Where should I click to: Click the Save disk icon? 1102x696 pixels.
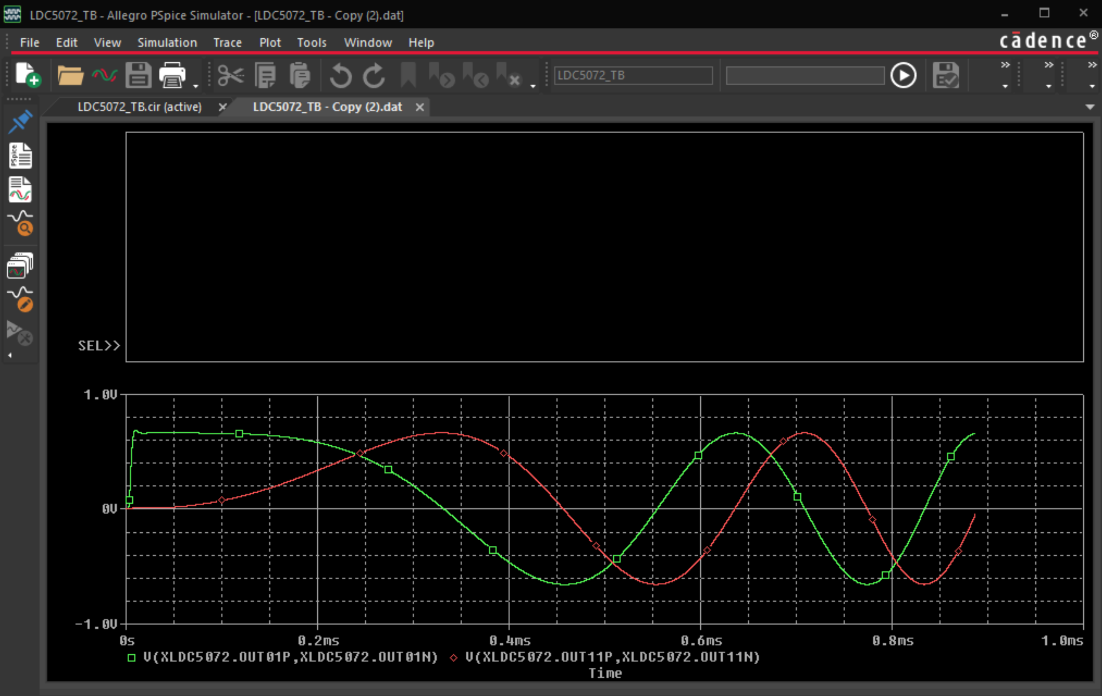click(138, 75)
